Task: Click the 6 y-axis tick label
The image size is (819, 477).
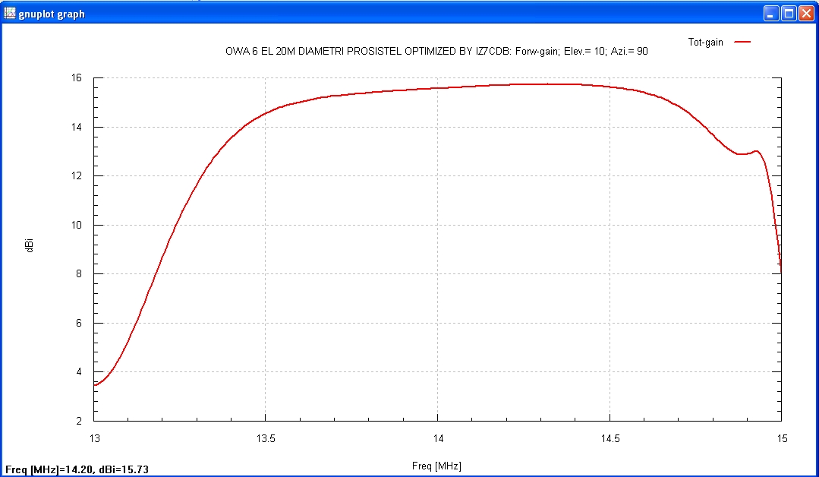Action: [79, 323]
